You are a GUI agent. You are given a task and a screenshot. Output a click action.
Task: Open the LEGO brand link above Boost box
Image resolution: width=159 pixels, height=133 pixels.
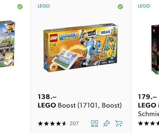click(44, 6)
